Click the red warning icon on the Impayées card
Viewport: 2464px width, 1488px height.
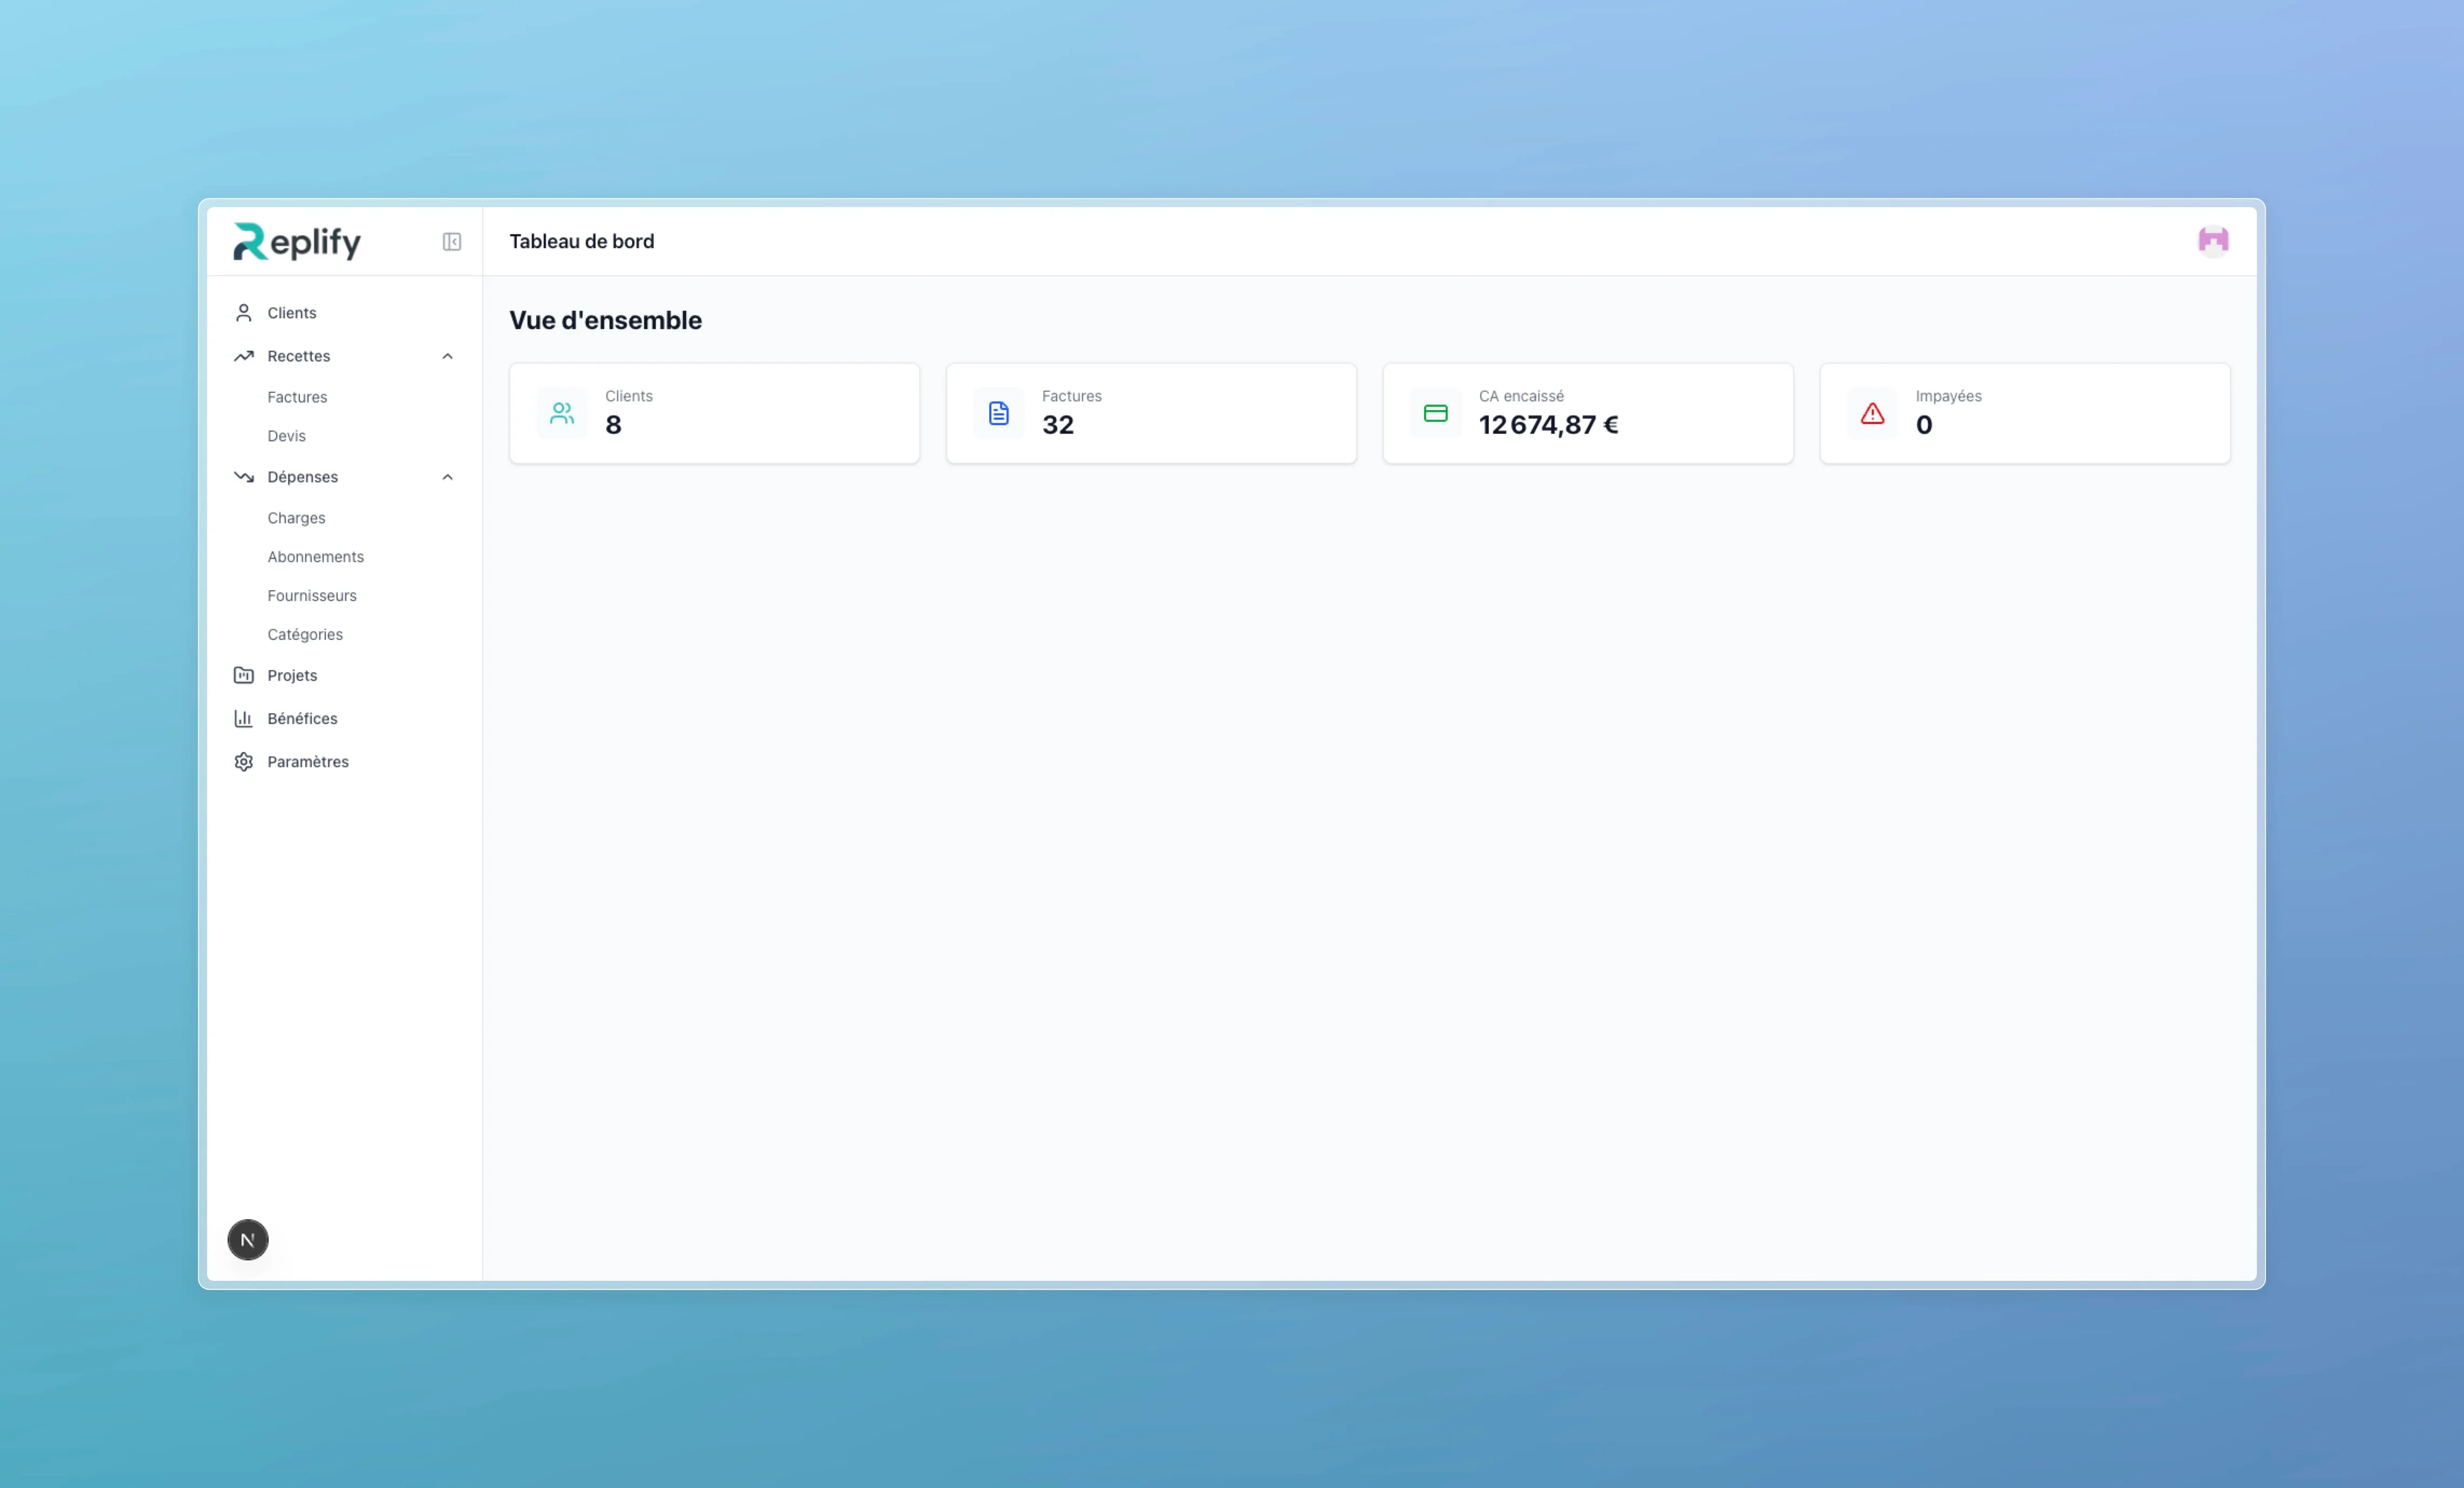[x=1872, y=413]
